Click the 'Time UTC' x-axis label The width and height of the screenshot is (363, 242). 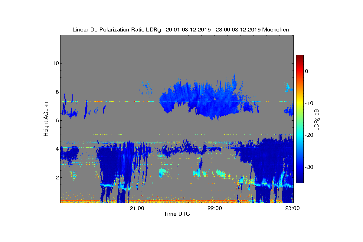177,214
